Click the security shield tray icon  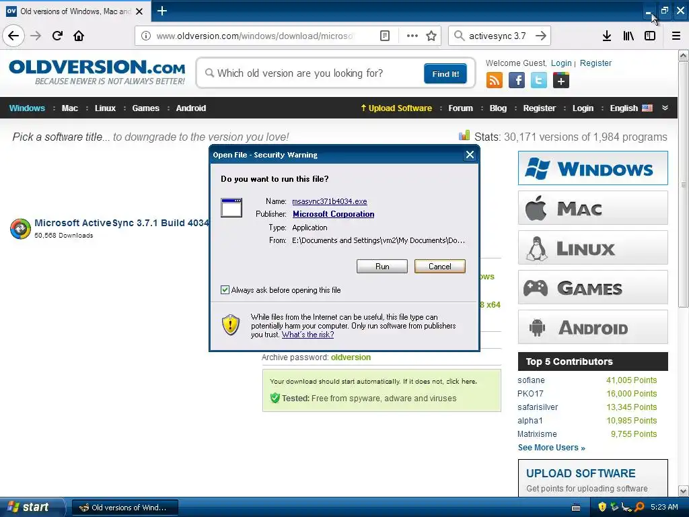[x=602, y=507]
